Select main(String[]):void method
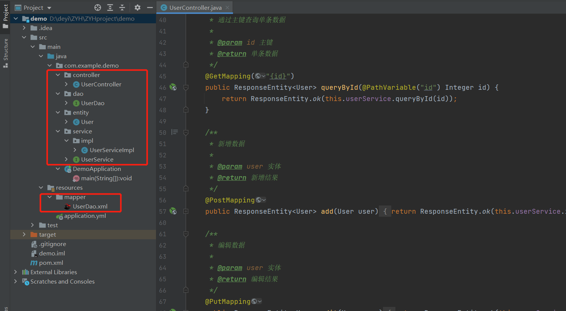This screenshot has height=311, width=566. click(106, 178)
